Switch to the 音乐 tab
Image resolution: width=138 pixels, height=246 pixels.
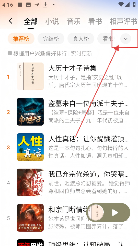74,21
